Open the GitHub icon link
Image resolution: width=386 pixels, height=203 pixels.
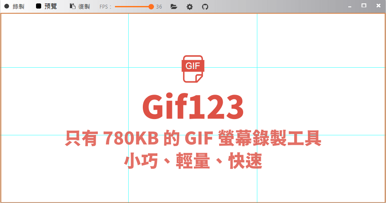205,6
